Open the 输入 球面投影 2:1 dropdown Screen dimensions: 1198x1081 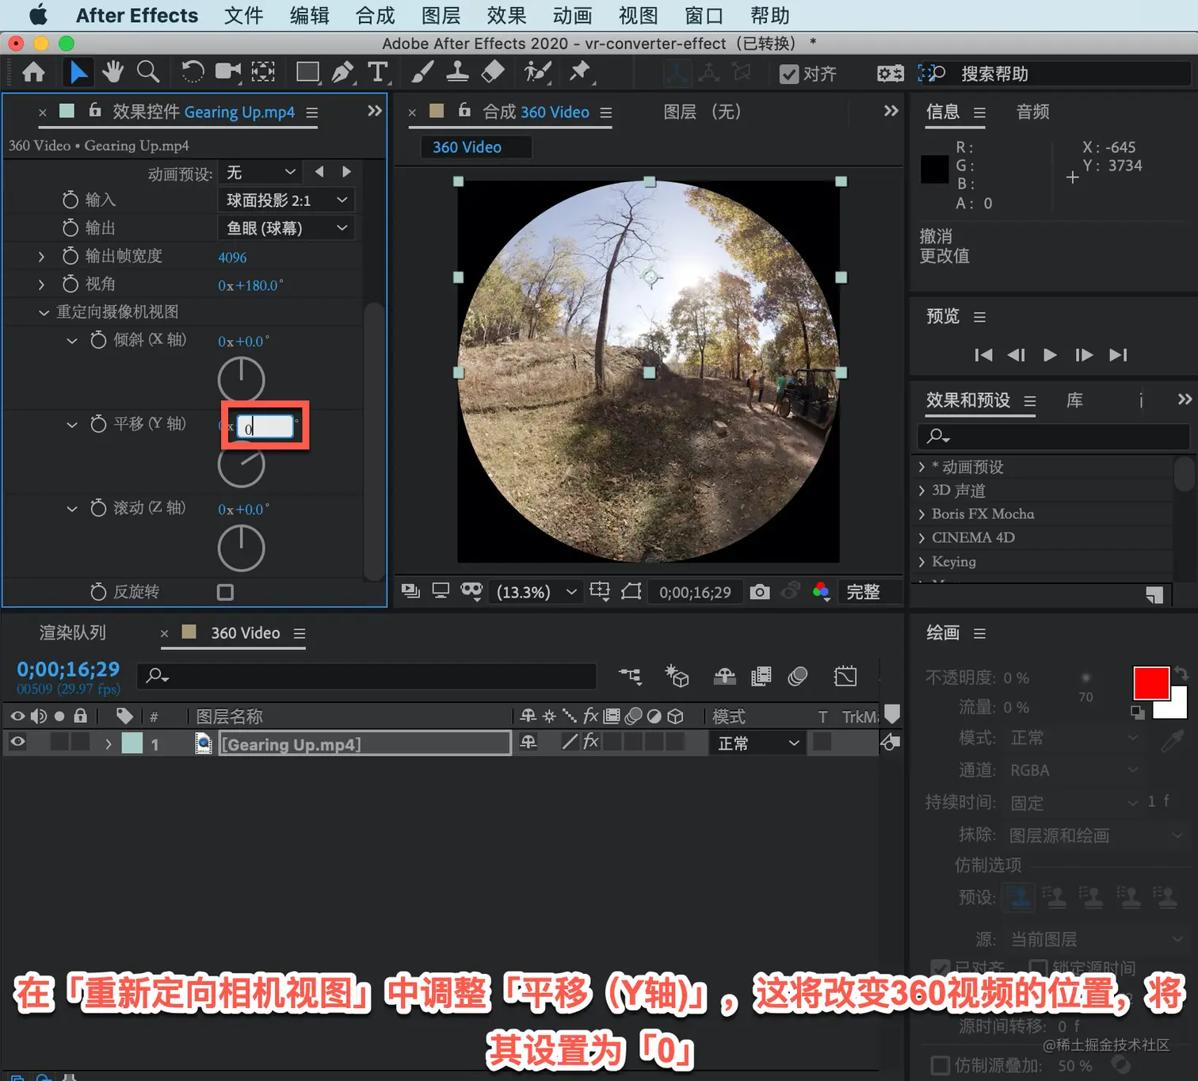pos(285,201)
